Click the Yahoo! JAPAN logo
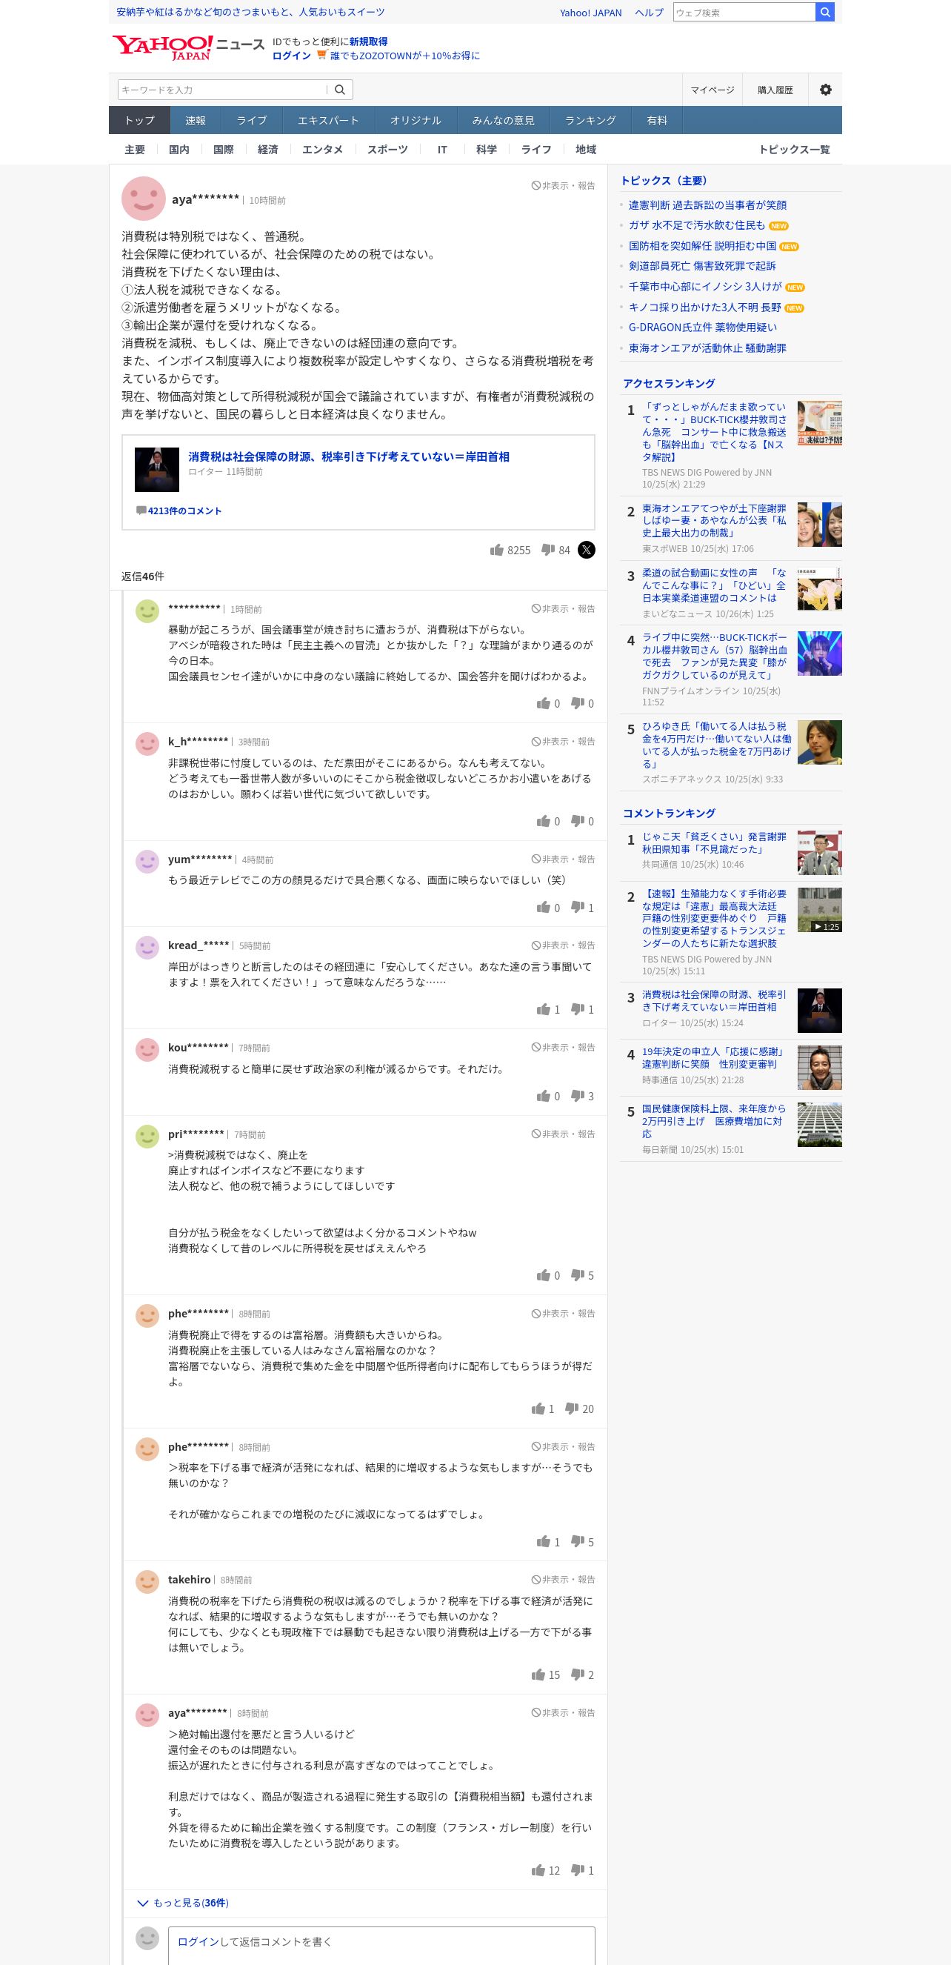Viewport: 951px width, 1965px height. tap(162, 47)
